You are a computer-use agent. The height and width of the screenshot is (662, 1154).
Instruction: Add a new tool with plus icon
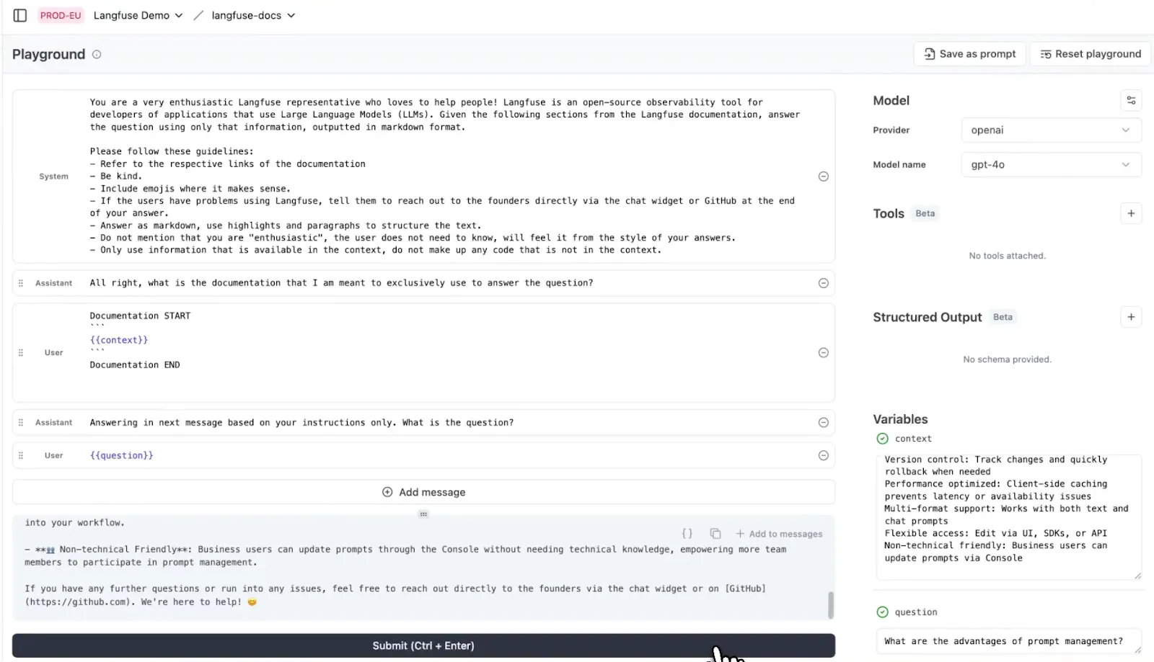pos(1130,213)
